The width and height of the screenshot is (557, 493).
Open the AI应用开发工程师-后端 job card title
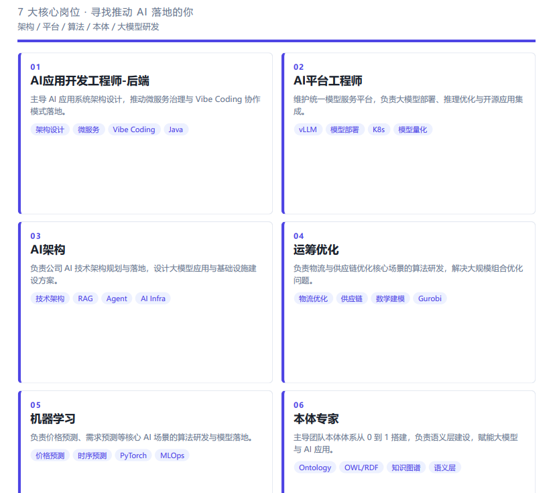point(90,80)
